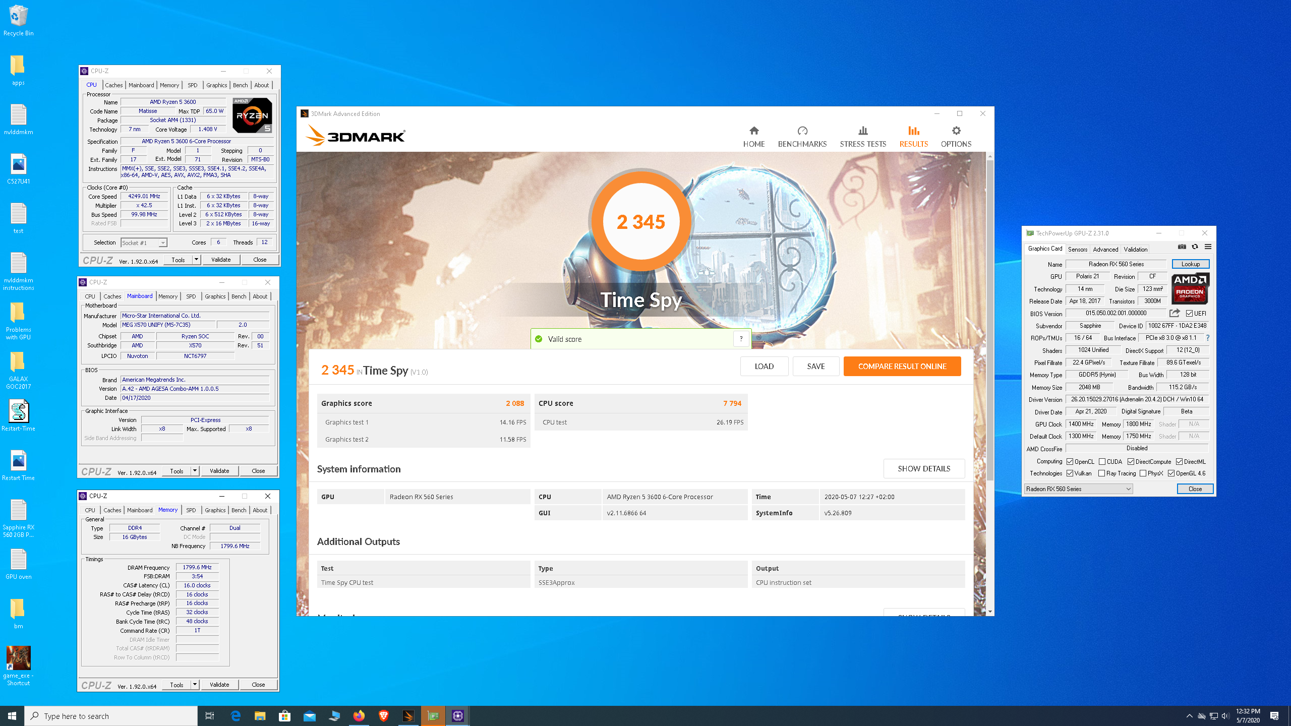Click the 3DMark taskbar icon
Screen dimensions: 1291x726
(x=408, y=716)
